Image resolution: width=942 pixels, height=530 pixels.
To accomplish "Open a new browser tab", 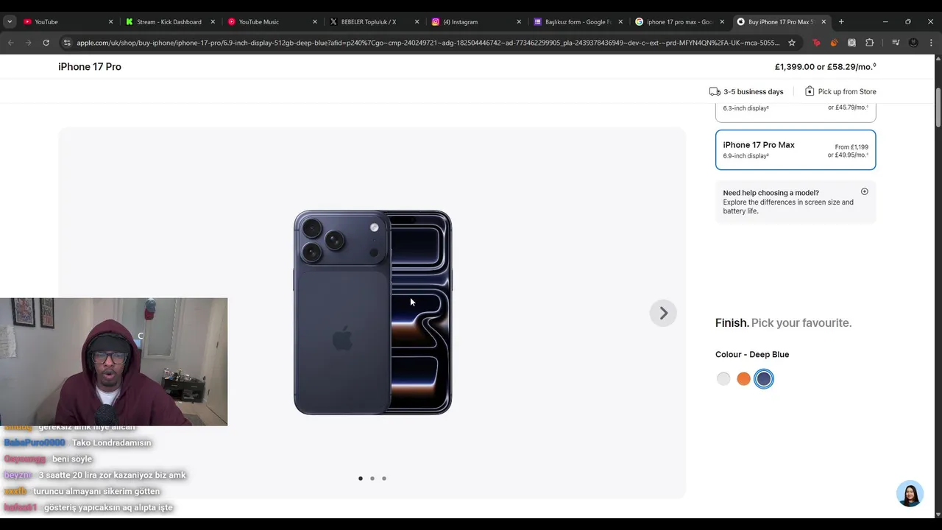I will pos(841,22).
